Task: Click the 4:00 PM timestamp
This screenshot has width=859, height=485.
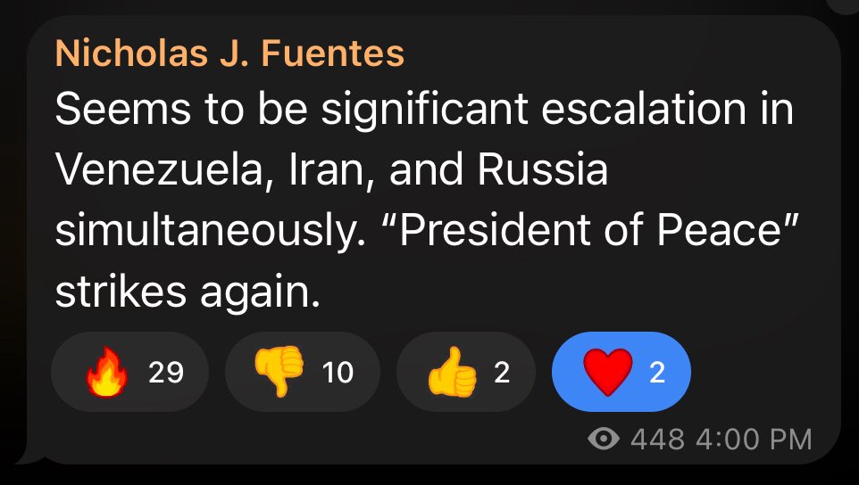Action: [x=754, y=439]
